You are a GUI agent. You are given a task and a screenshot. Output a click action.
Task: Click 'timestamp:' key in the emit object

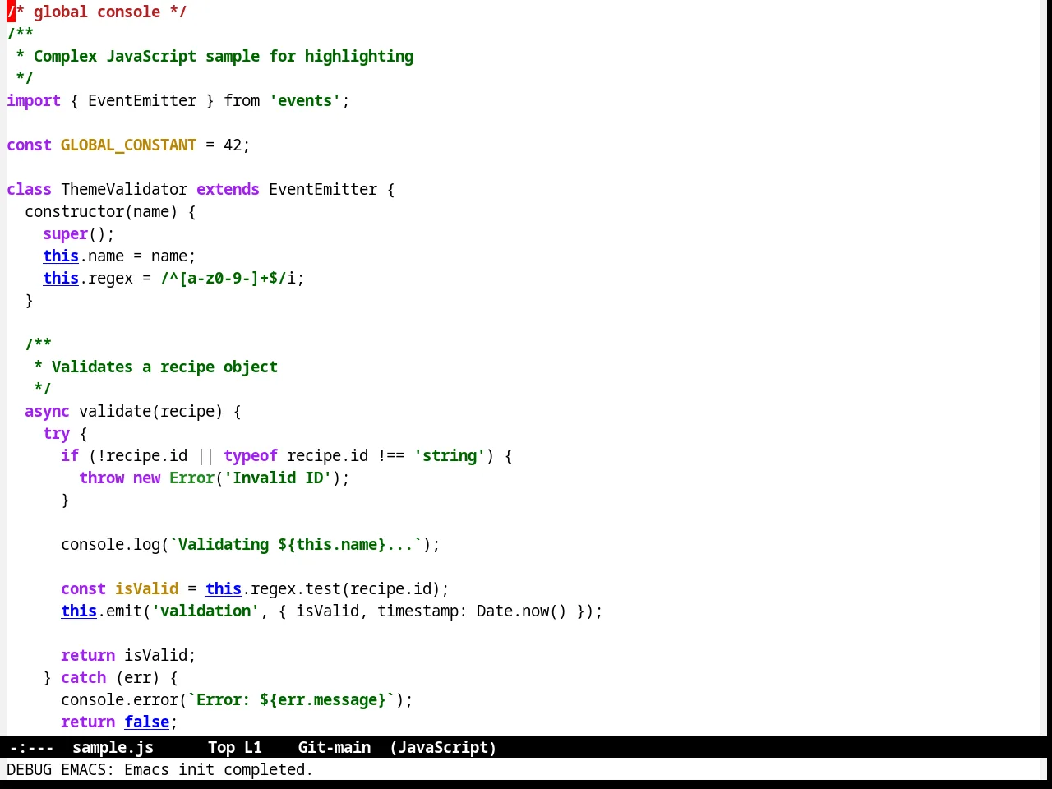(422, 611)
